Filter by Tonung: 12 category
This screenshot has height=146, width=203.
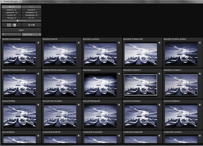pos(11,18)
